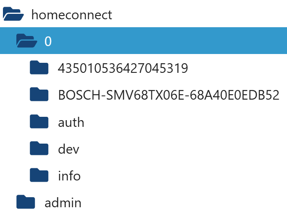Click the open folder icon beside homeconnect
This screenshot has height=211, width=287.
tap(13, 15)
